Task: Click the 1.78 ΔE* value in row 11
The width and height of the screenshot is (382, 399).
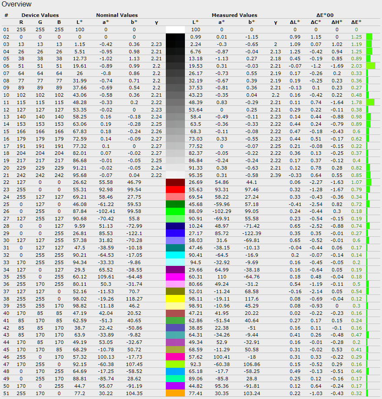Action: [356, 102]
